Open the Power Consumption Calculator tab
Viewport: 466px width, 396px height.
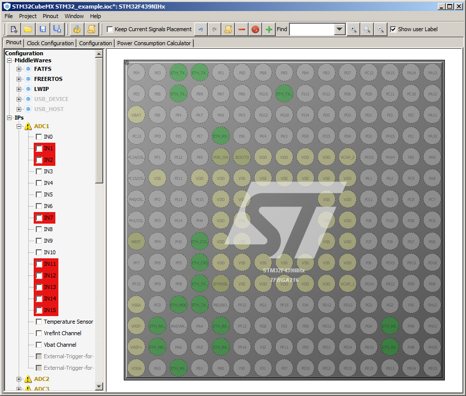pyautogui.click(x=154, y=43)
